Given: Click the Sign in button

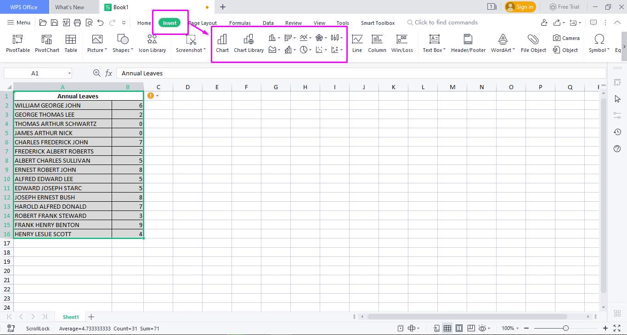Looking at the screenshot, I should tap(520, 7).
